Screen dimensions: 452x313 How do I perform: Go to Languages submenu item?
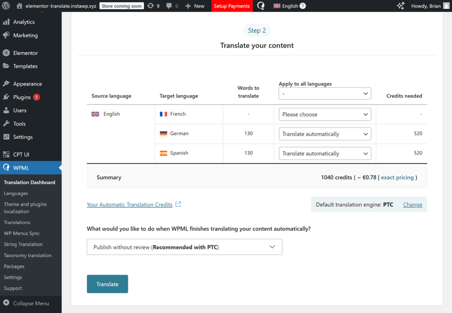[x=16, y=194]
